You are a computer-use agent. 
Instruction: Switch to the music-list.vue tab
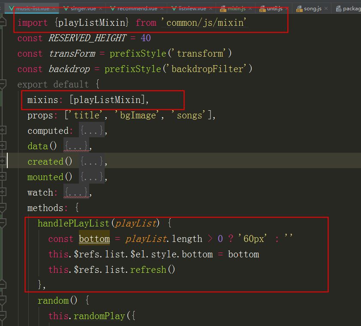click(33, 9)
